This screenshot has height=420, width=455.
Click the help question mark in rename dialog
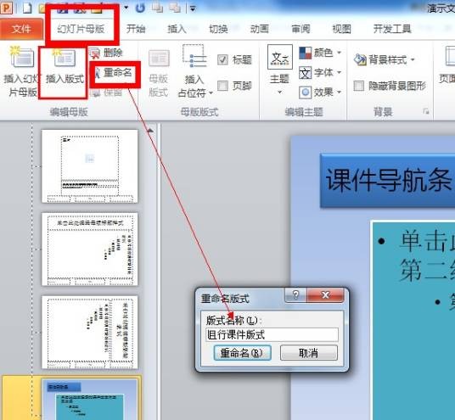click(295, 295)
